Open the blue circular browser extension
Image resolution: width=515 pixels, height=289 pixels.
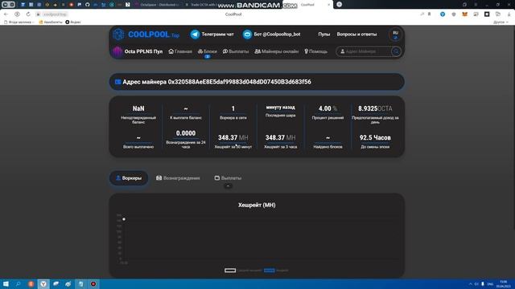(x=443, y=14)
